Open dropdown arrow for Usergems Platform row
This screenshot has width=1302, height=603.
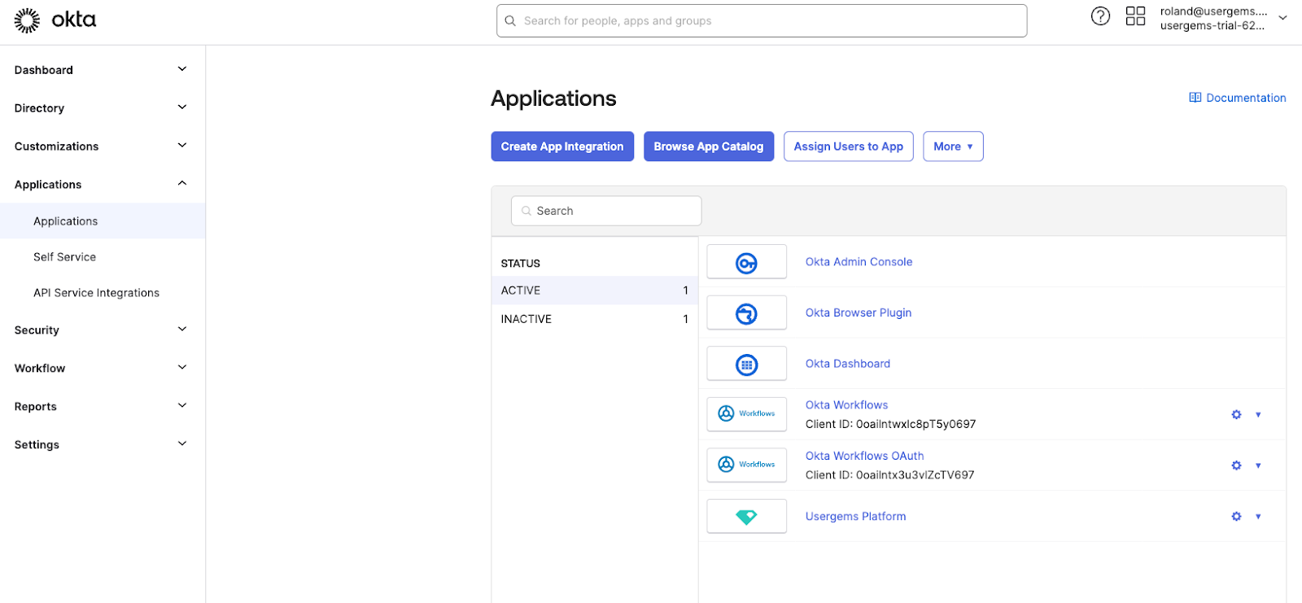1258,517
